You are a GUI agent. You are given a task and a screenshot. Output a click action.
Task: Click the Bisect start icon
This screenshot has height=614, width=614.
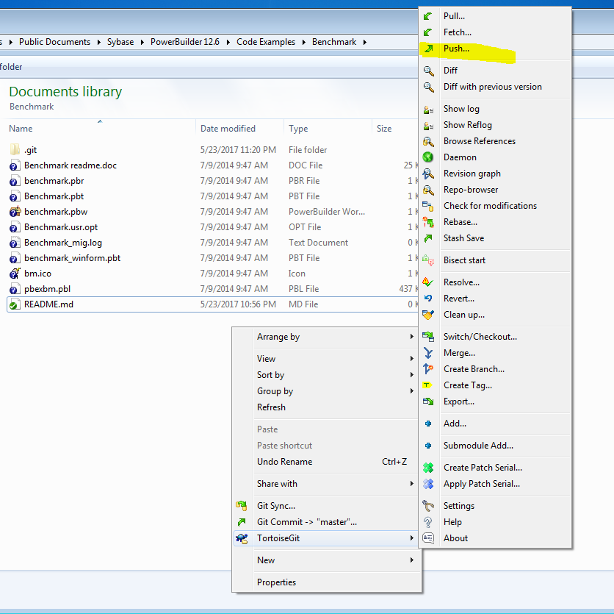(x=428, y=260)
